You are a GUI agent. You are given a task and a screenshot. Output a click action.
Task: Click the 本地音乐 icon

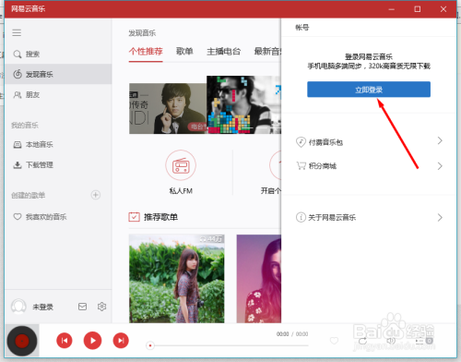18,145
